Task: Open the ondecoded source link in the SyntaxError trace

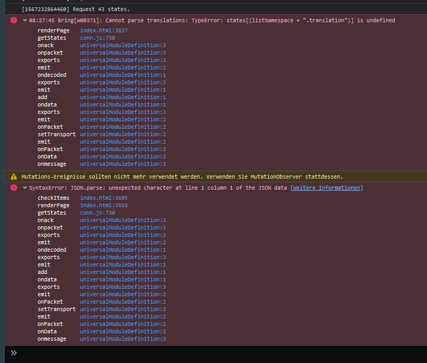Action: click(x=123, y=250)
